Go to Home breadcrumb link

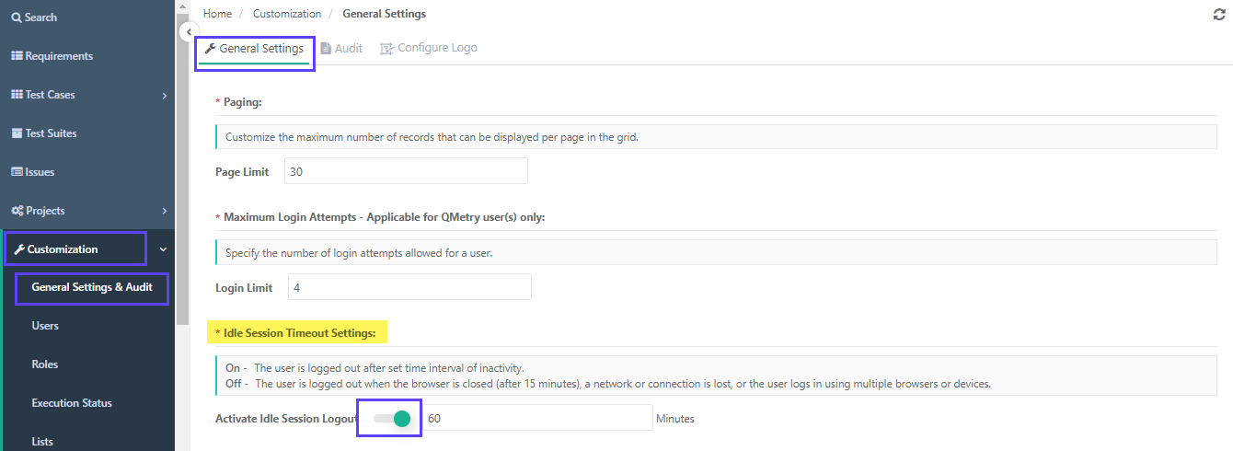pos(217,14)
